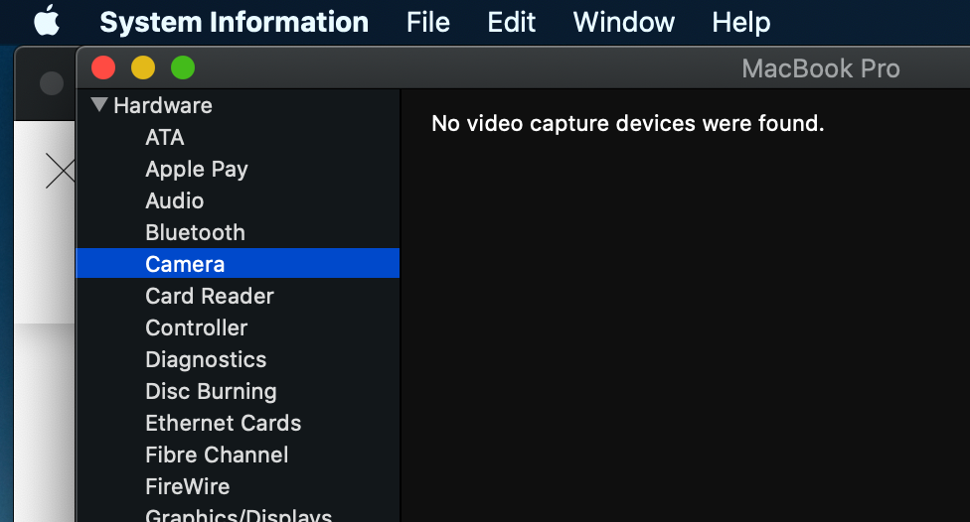Select Apple Pay in the sidebar

(197, 169)
